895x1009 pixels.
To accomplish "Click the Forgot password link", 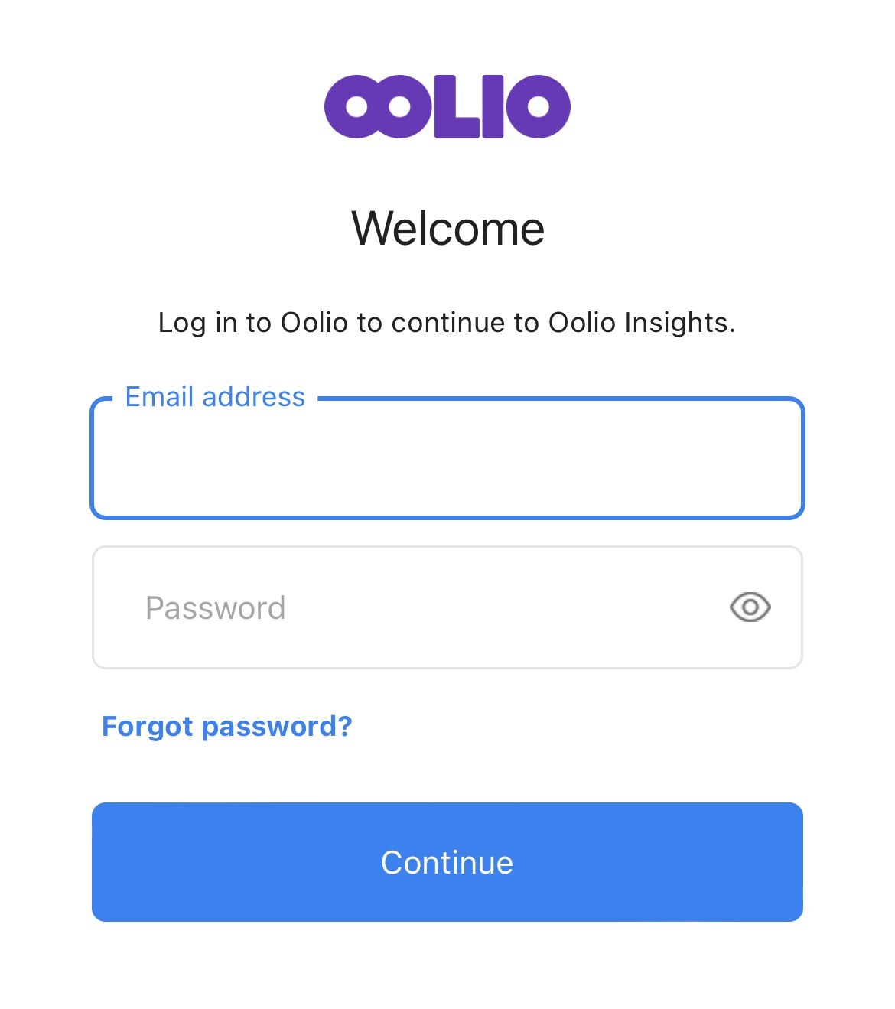I will pyautogui.click(x=227, y=726).
